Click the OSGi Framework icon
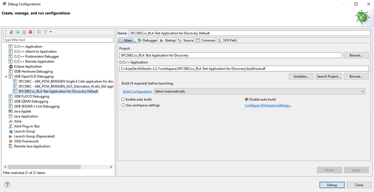 10,141
